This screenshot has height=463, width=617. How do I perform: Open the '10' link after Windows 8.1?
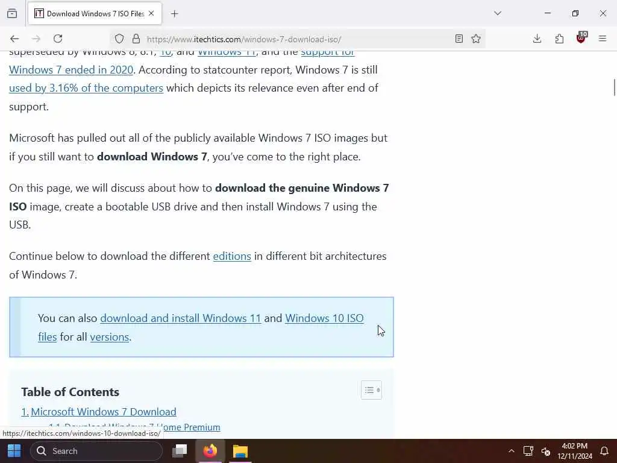pos(165,53)
